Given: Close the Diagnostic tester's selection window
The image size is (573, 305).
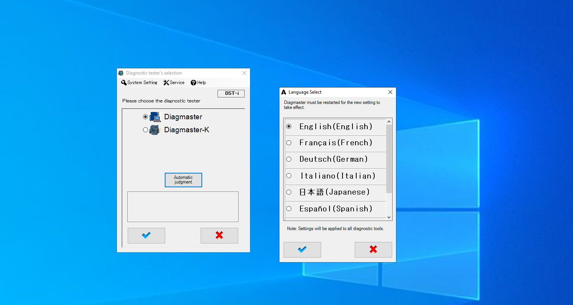Looking at the screenshot, I should 244,73.
